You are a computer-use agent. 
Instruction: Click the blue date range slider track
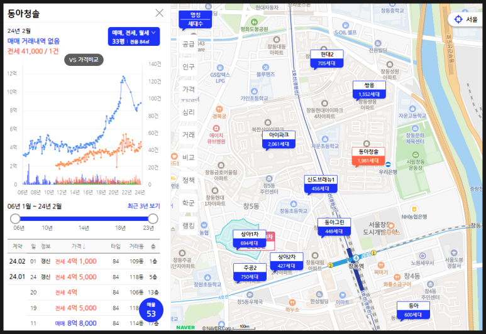pyautogui.click(x=84, y=218)
